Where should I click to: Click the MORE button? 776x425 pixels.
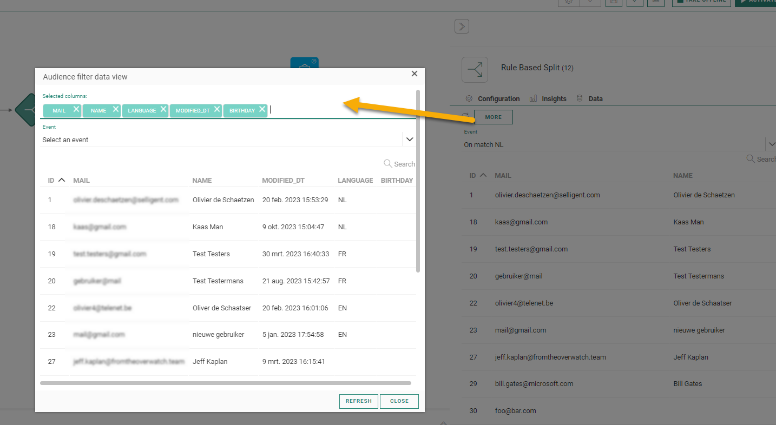493,117
